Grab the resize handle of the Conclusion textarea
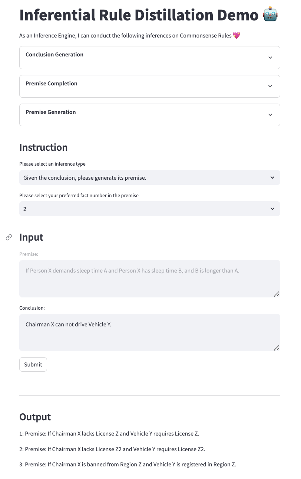The width and height of the screenshot is (301, 479). click(x=277, y=348)
